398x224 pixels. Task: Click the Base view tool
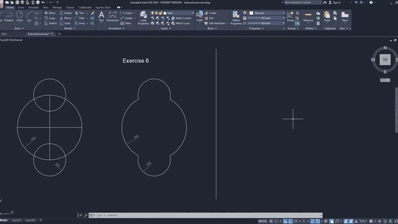(345, 16)
